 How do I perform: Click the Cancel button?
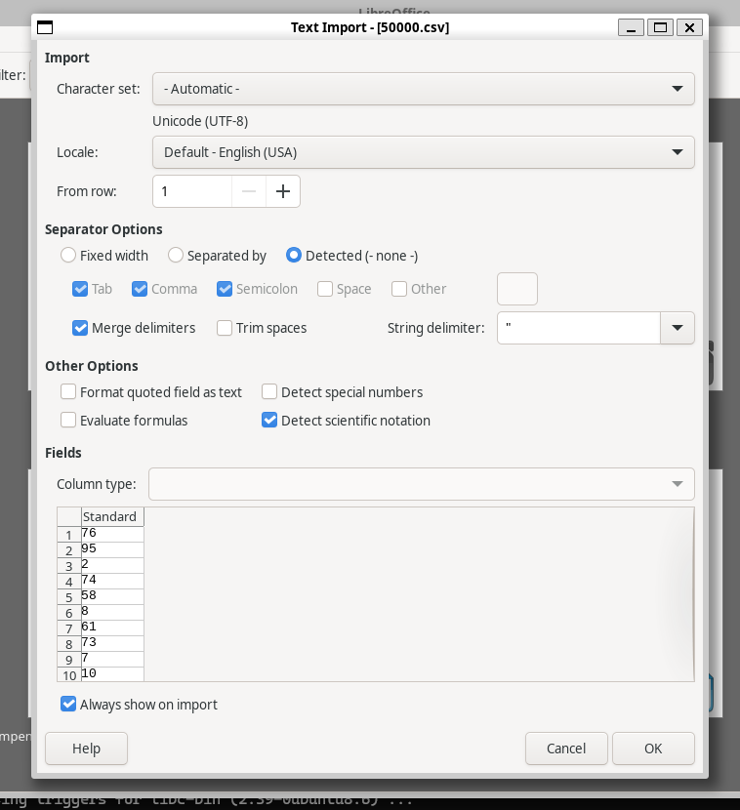tap(566, 749)
